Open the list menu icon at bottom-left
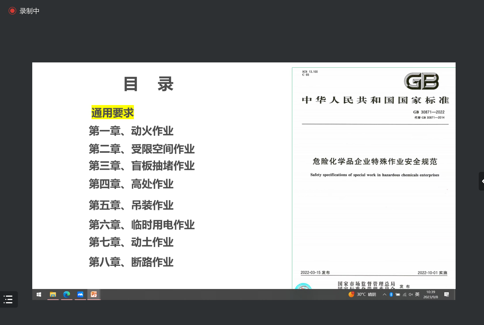Viewport: 484px width, 325px height. pos(8,299)
